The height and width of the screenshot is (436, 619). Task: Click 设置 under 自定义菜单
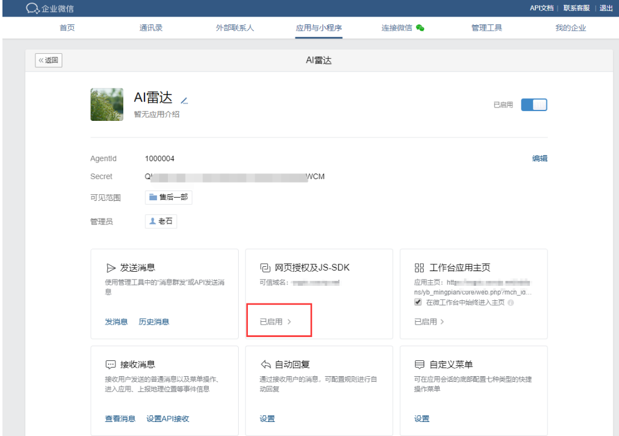[422, 419]
